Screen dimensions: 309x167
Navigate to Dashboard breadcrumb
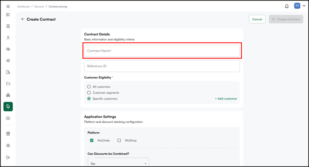[x=23, y=6]
